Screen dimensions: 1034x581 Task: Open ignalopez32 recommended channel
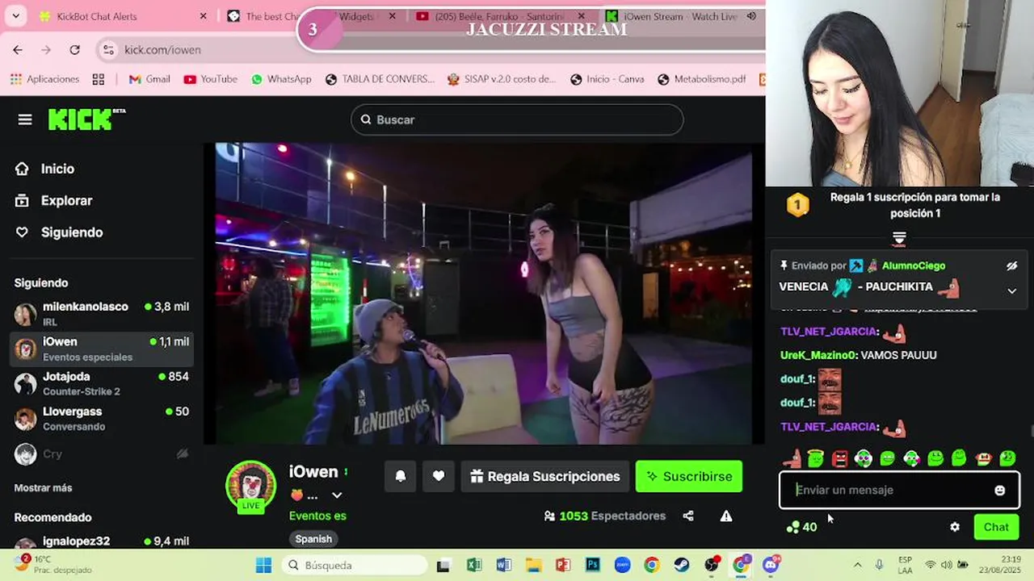pos(103,542)
